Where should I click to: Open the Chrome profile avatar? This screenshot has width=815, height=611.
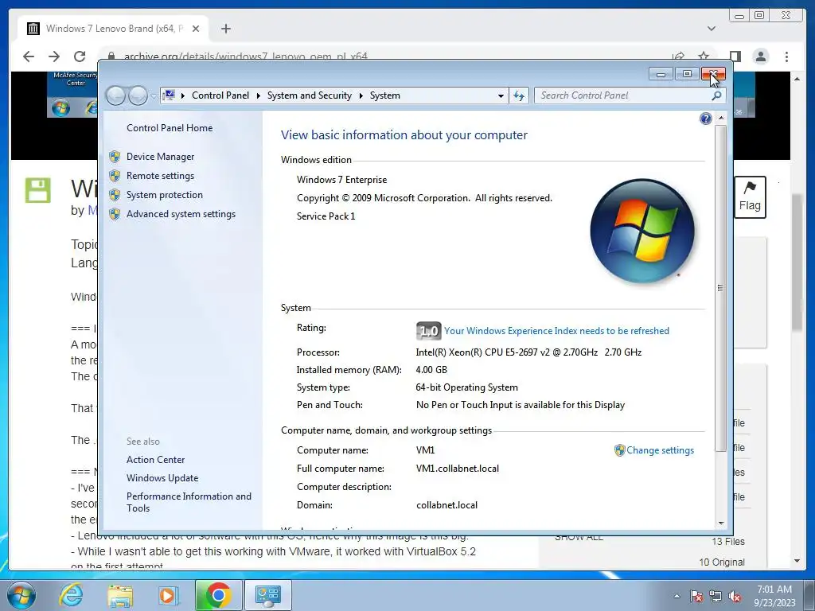761,56
